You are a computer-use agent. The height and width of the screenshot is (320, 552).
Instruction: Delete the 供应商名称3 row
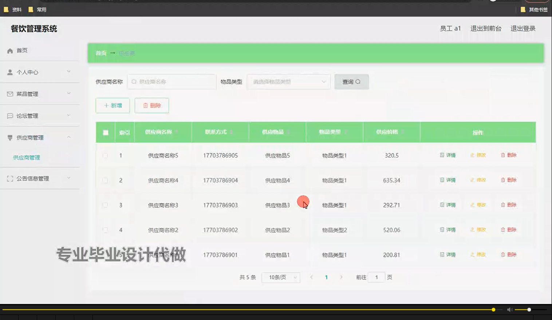coord(509,205)
